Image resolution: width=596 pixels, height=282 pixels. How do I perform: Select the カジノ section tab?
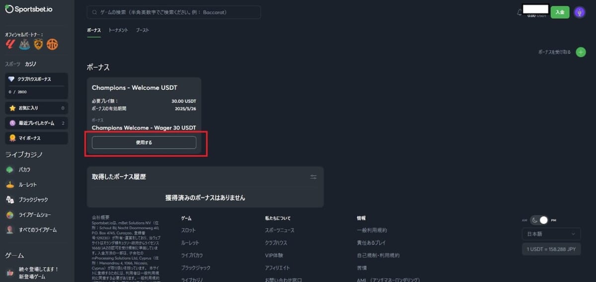(30, 64)
